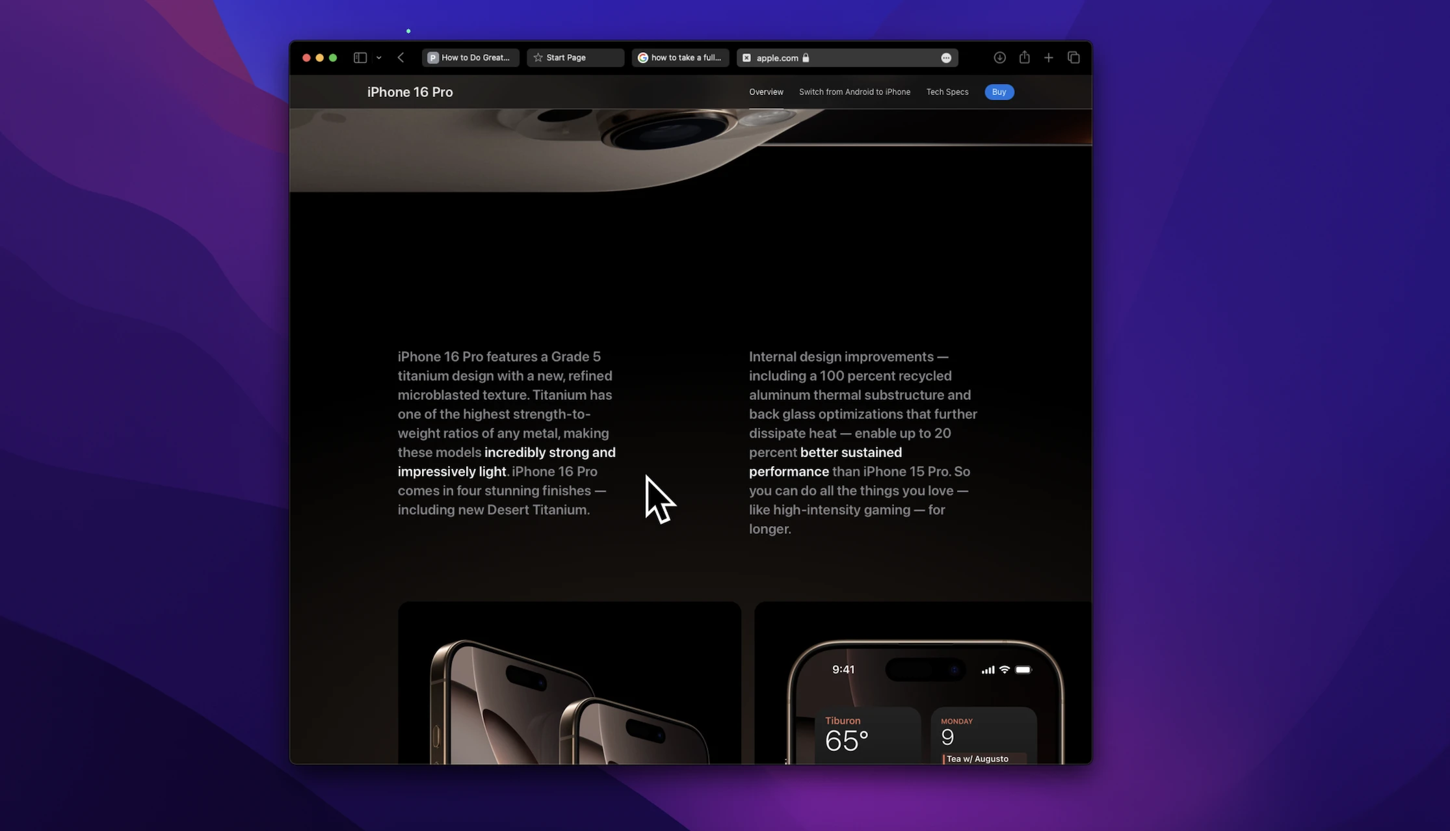1450x831 pixels.
Task: Click the How to Do Great tab
Action: coord(470,57)
